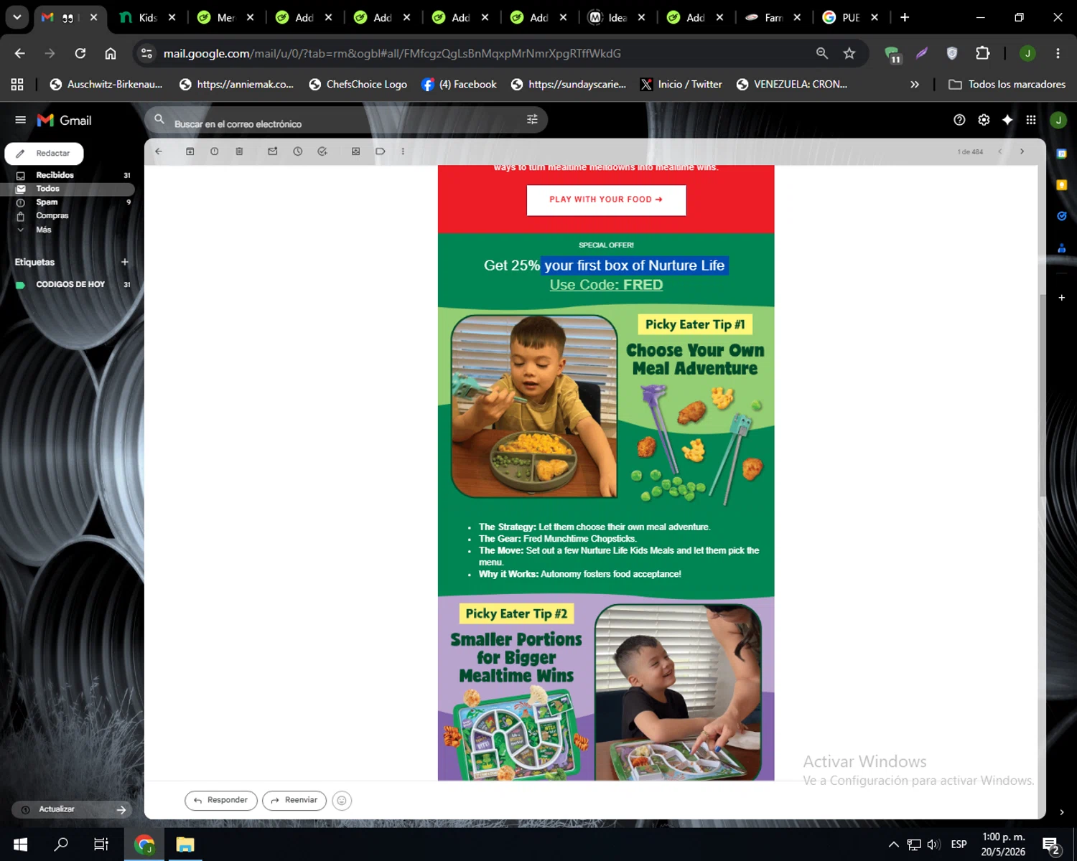Switch to Kids browser tab
1077x861 pixels.
point(147,17)
